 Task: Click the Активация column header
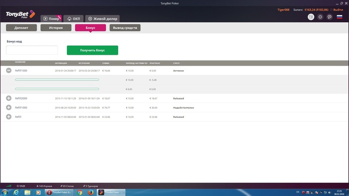61,63
